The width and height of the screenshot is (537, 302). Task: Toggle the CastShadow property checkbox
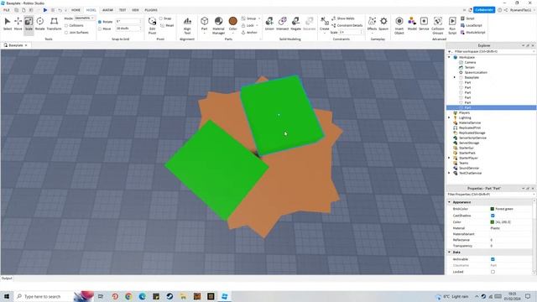[493, 216]
